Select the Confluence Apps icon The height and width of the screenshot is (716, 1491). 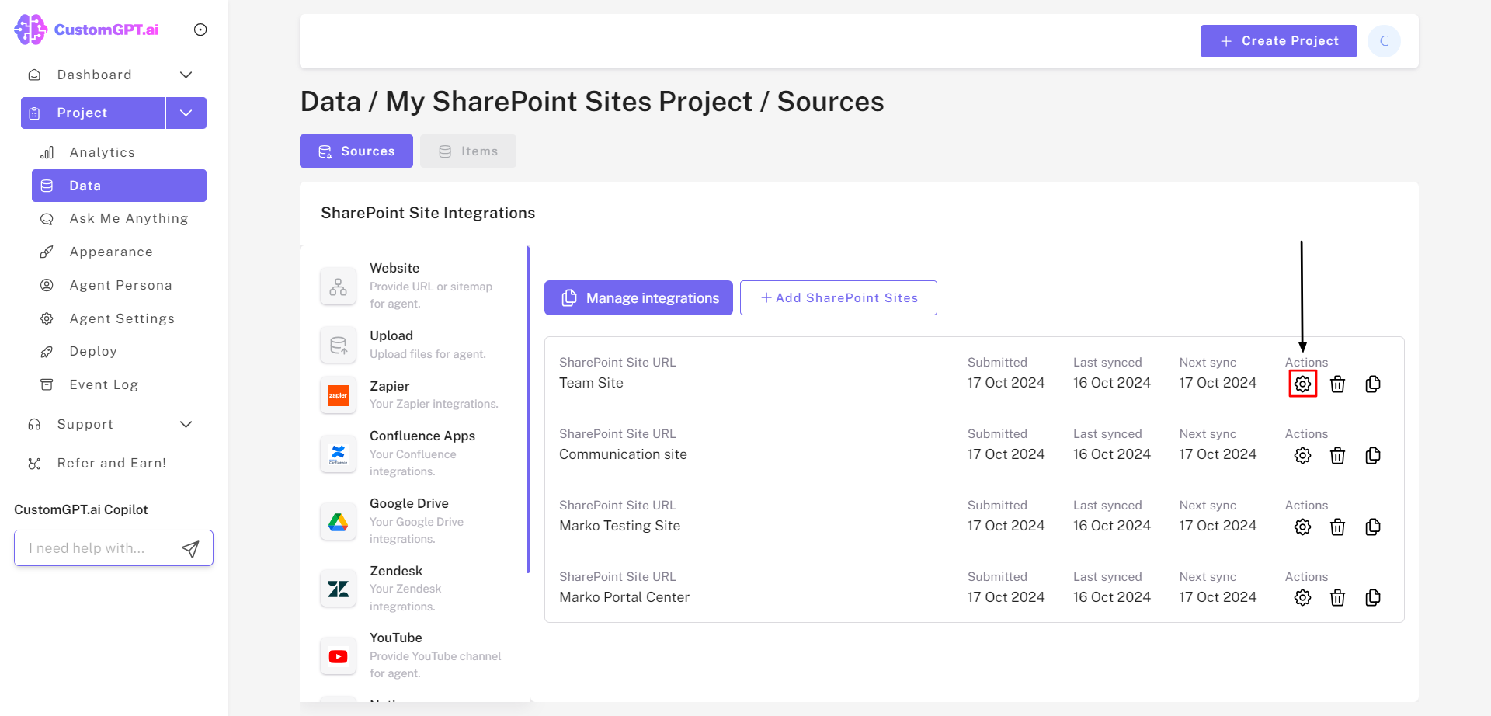click(x=338, y=454)
